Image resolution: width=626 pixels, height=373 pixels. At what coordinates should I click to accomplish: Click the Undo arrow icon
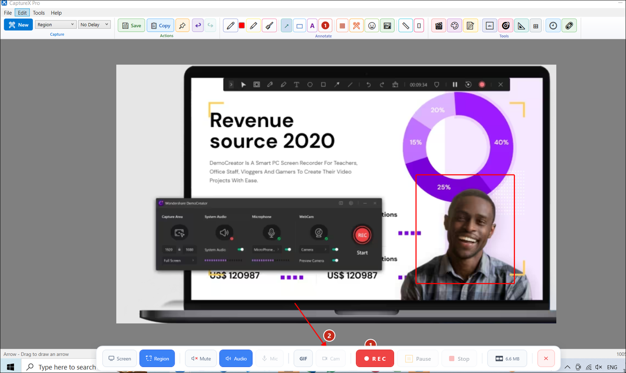click(x=198, y=25)
